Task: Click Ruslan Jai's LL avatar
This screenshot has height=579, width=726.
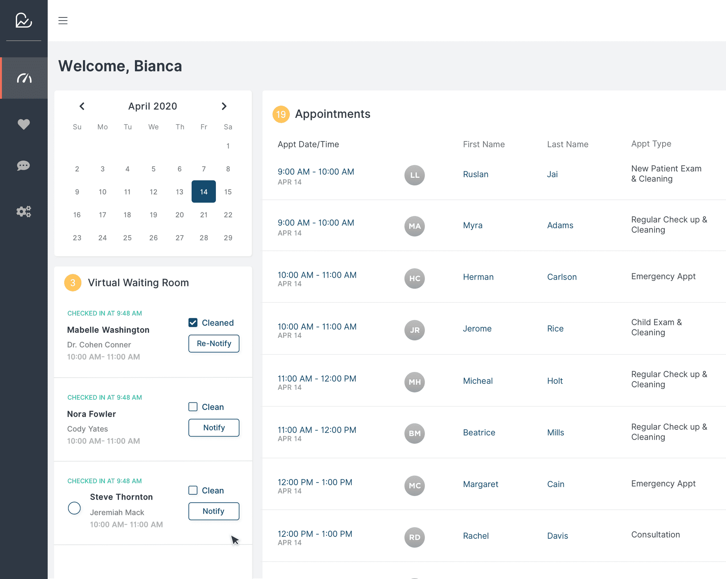Action: [414, 175]
